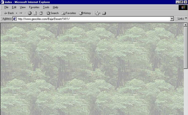This screenshot has height=115, width=188.
Task: Open the Favorites menu
Action: (x=34, y=7)
